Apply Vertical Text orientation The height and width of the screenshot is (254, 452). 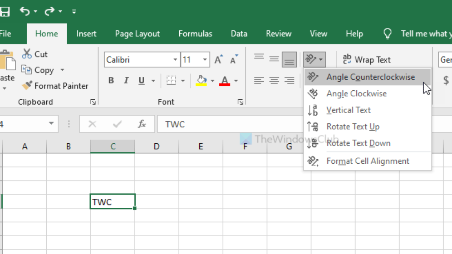(348, 110)
